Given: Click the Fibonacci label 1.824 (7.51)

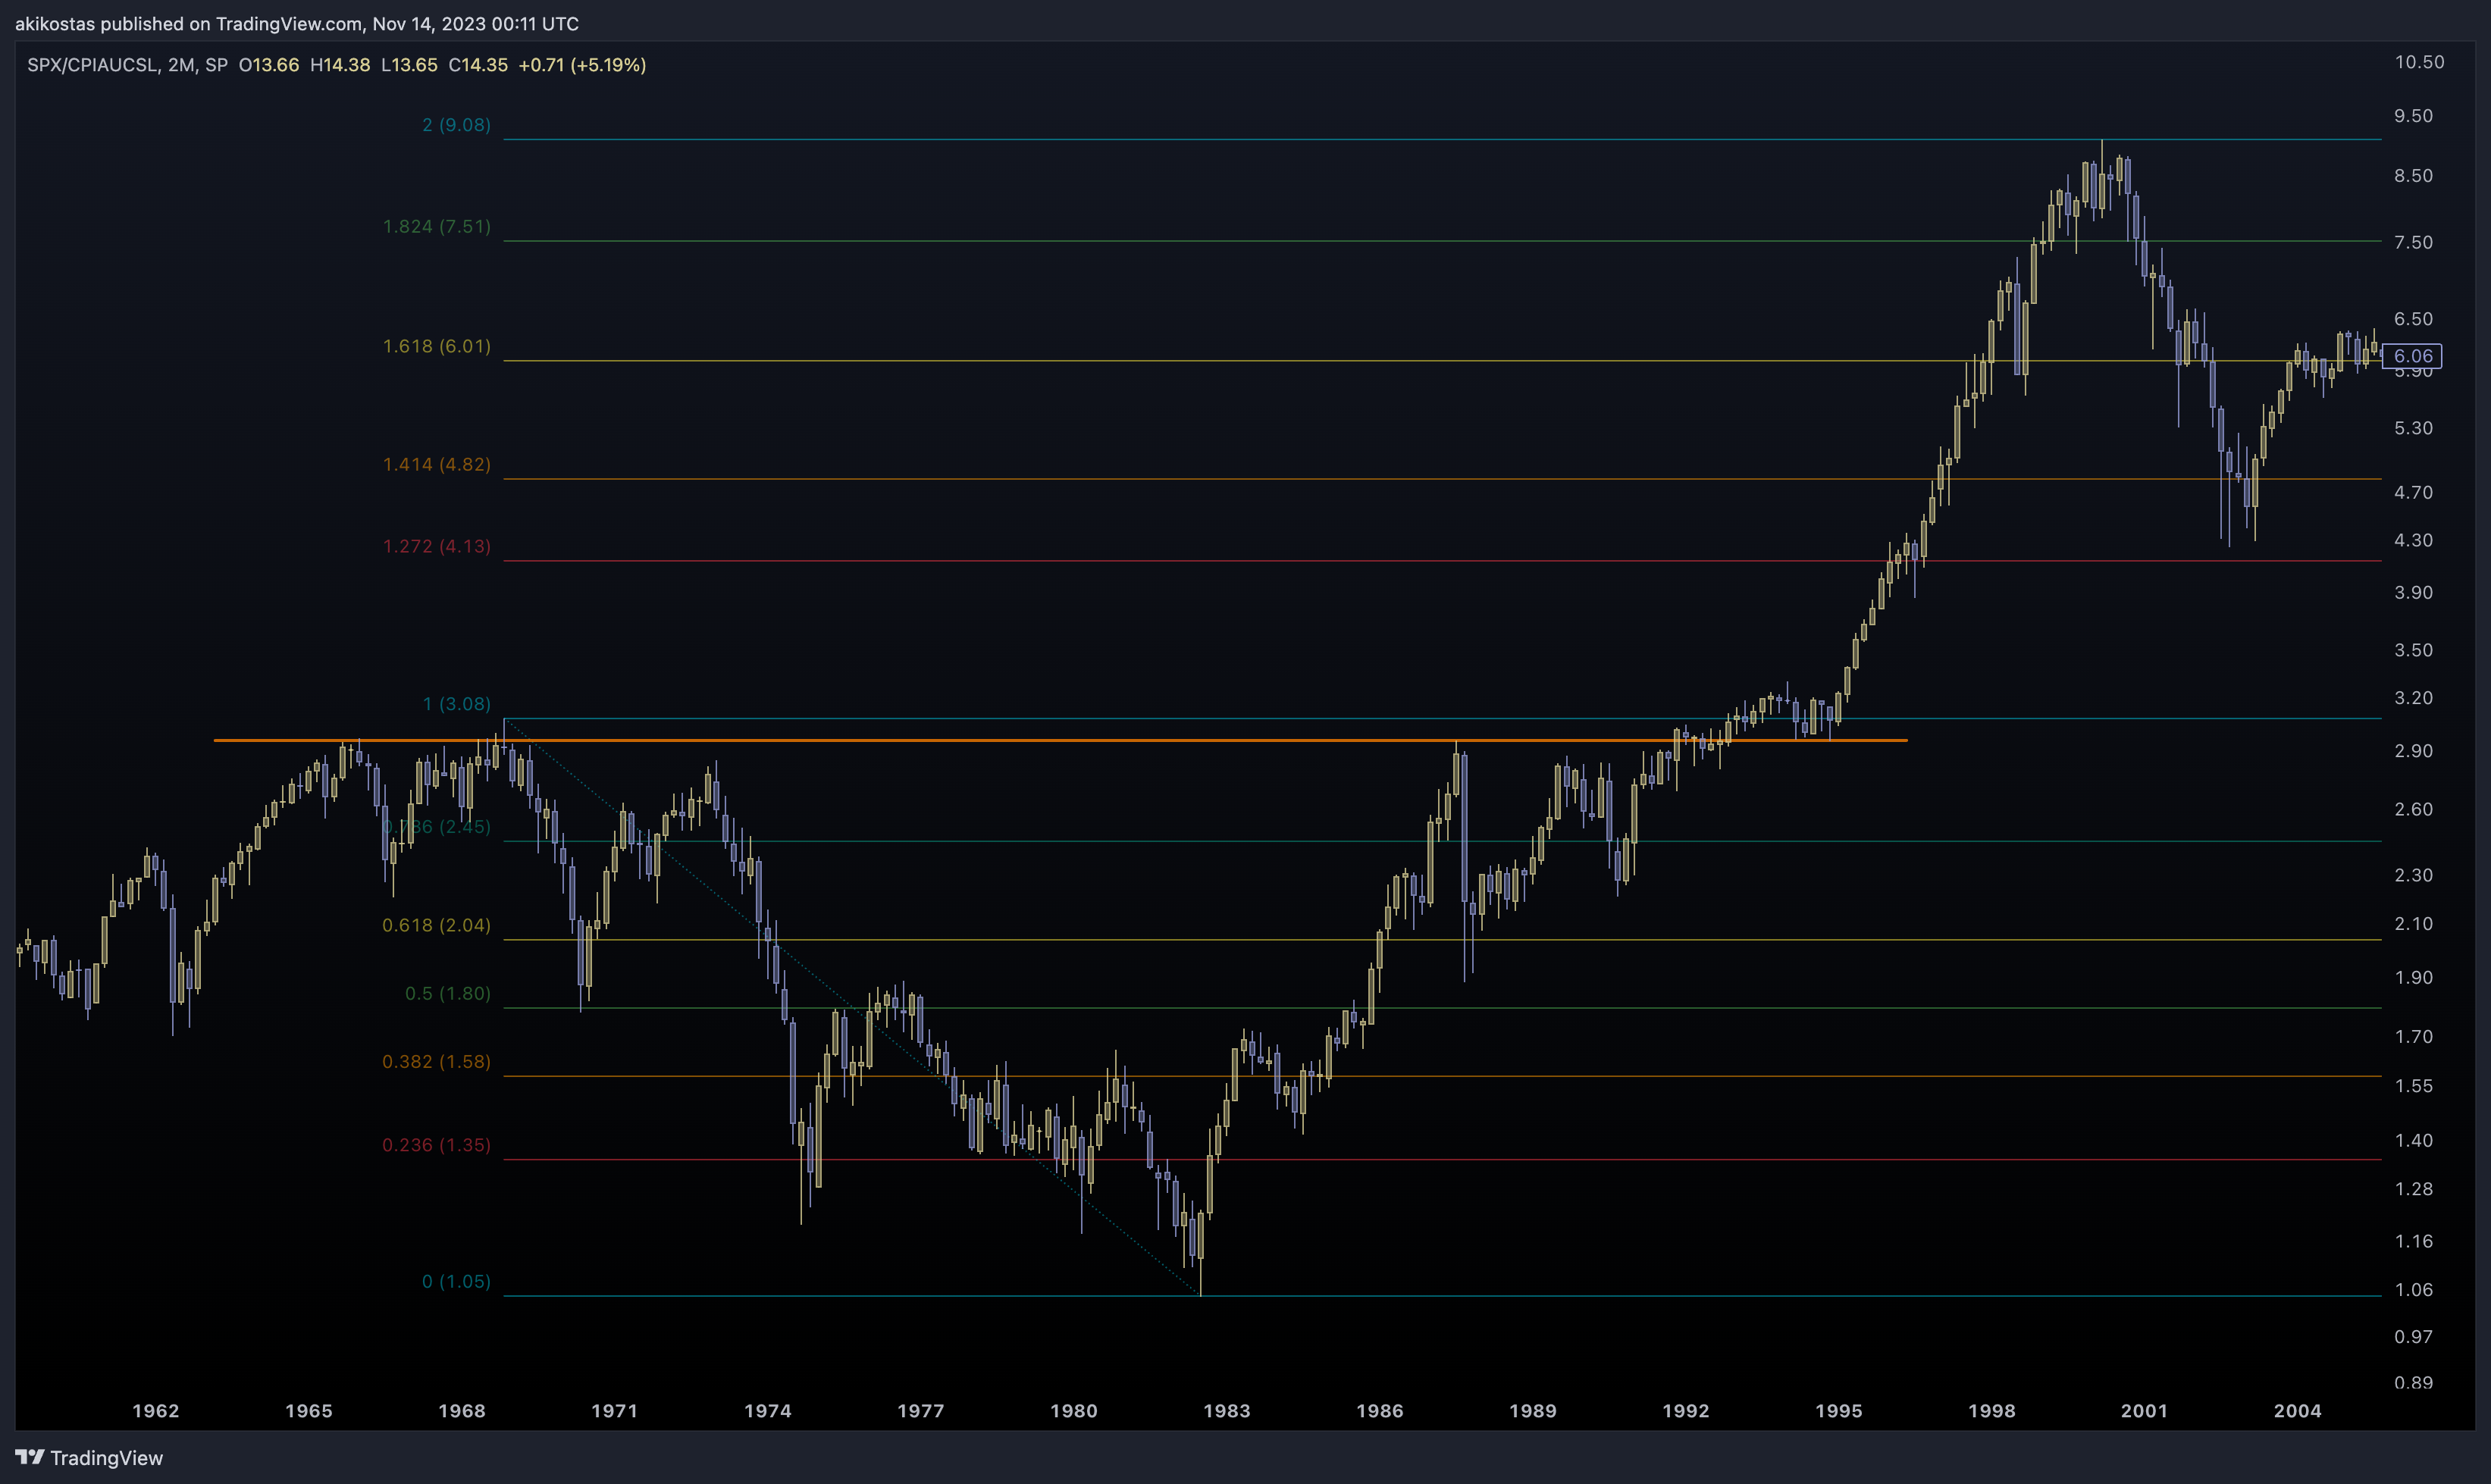Looking at the screenshot, I should click(437, 227).
